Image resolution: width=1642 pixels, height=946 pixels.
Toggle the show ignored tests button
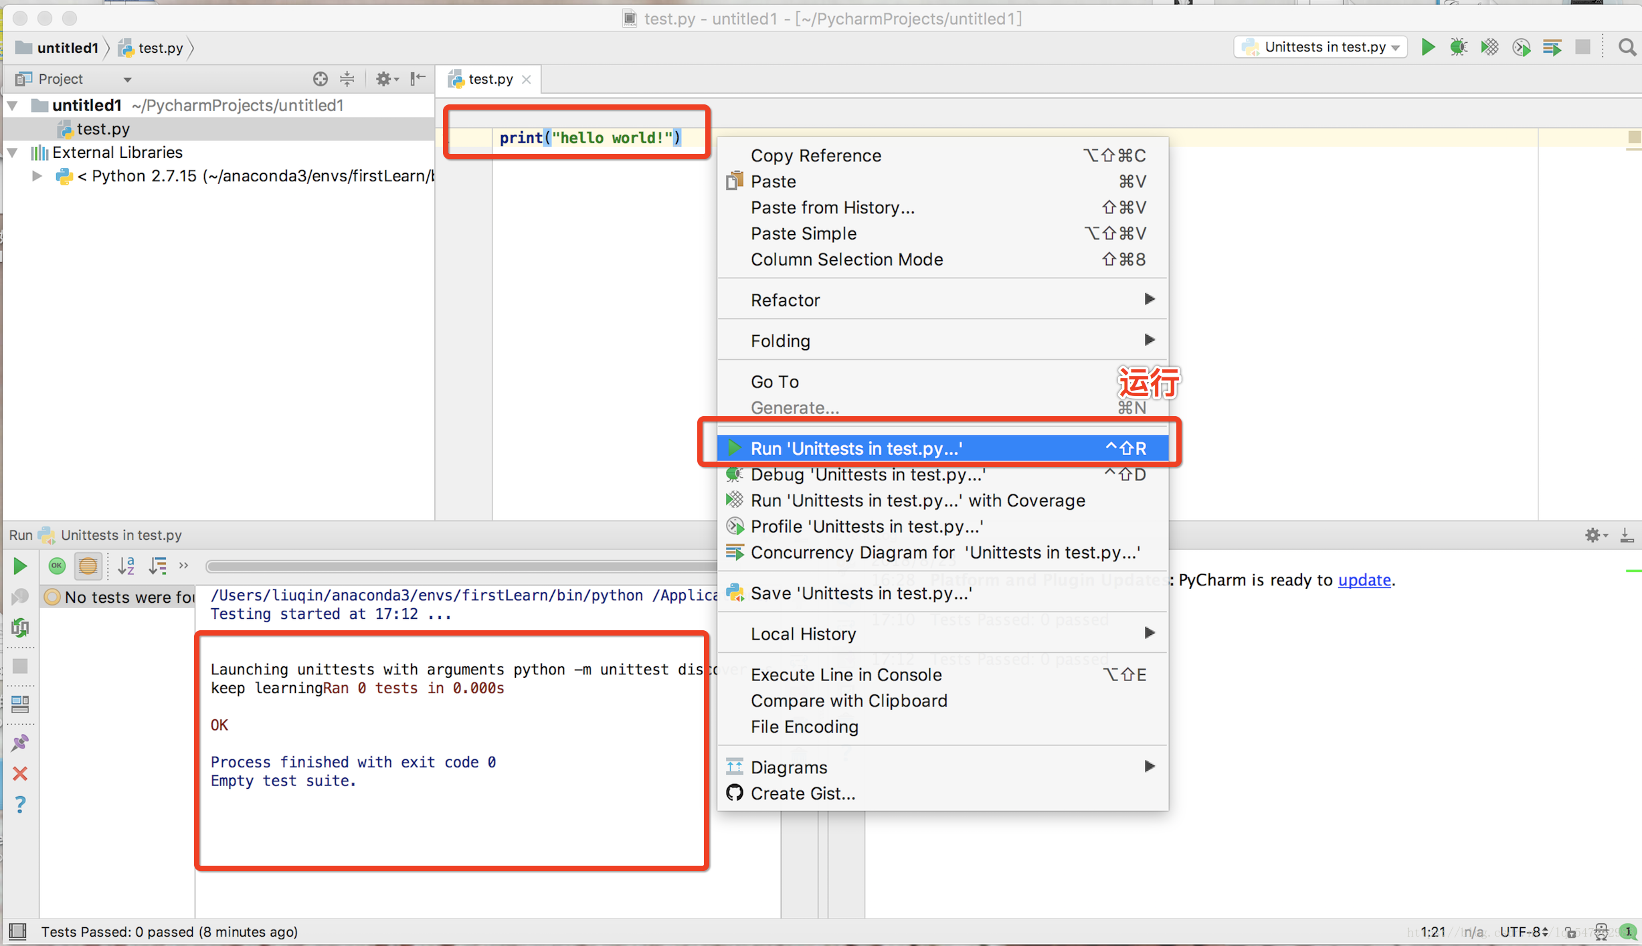(88, 566)
